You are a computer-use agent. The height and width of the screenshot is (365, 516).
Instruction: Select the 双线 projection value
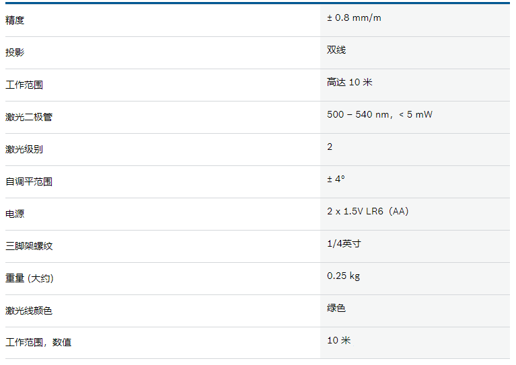point(336,50)
